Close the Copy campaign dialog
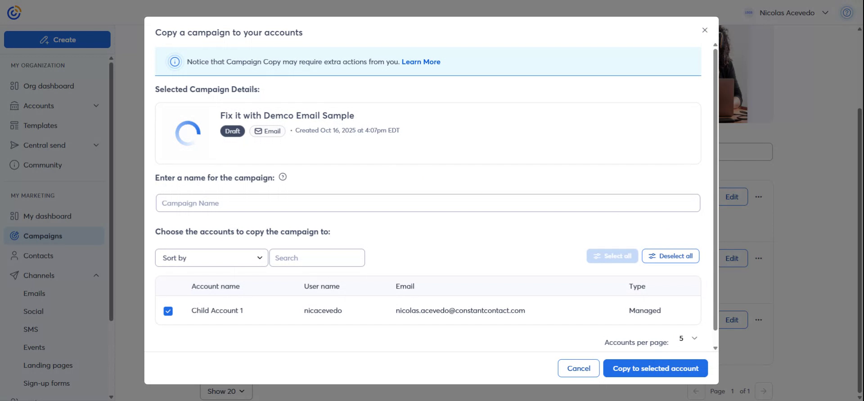 [x=705, y=30]
